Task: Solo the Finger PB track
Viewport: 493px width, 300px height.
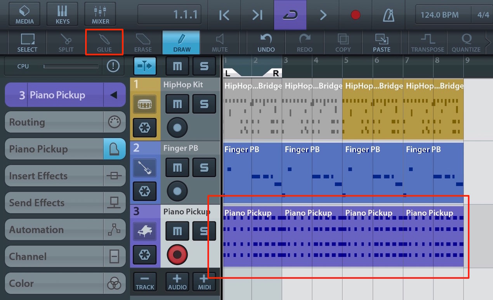Action: [x=204, y=167]
